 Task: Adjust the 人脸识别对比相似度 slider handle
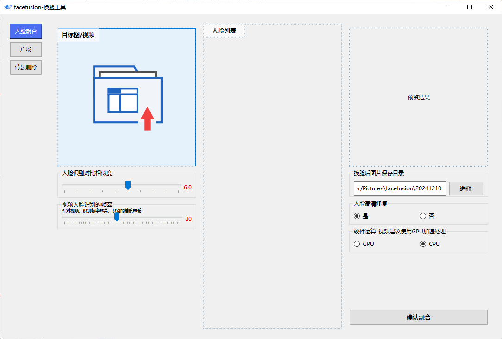(x=128, y=185)
